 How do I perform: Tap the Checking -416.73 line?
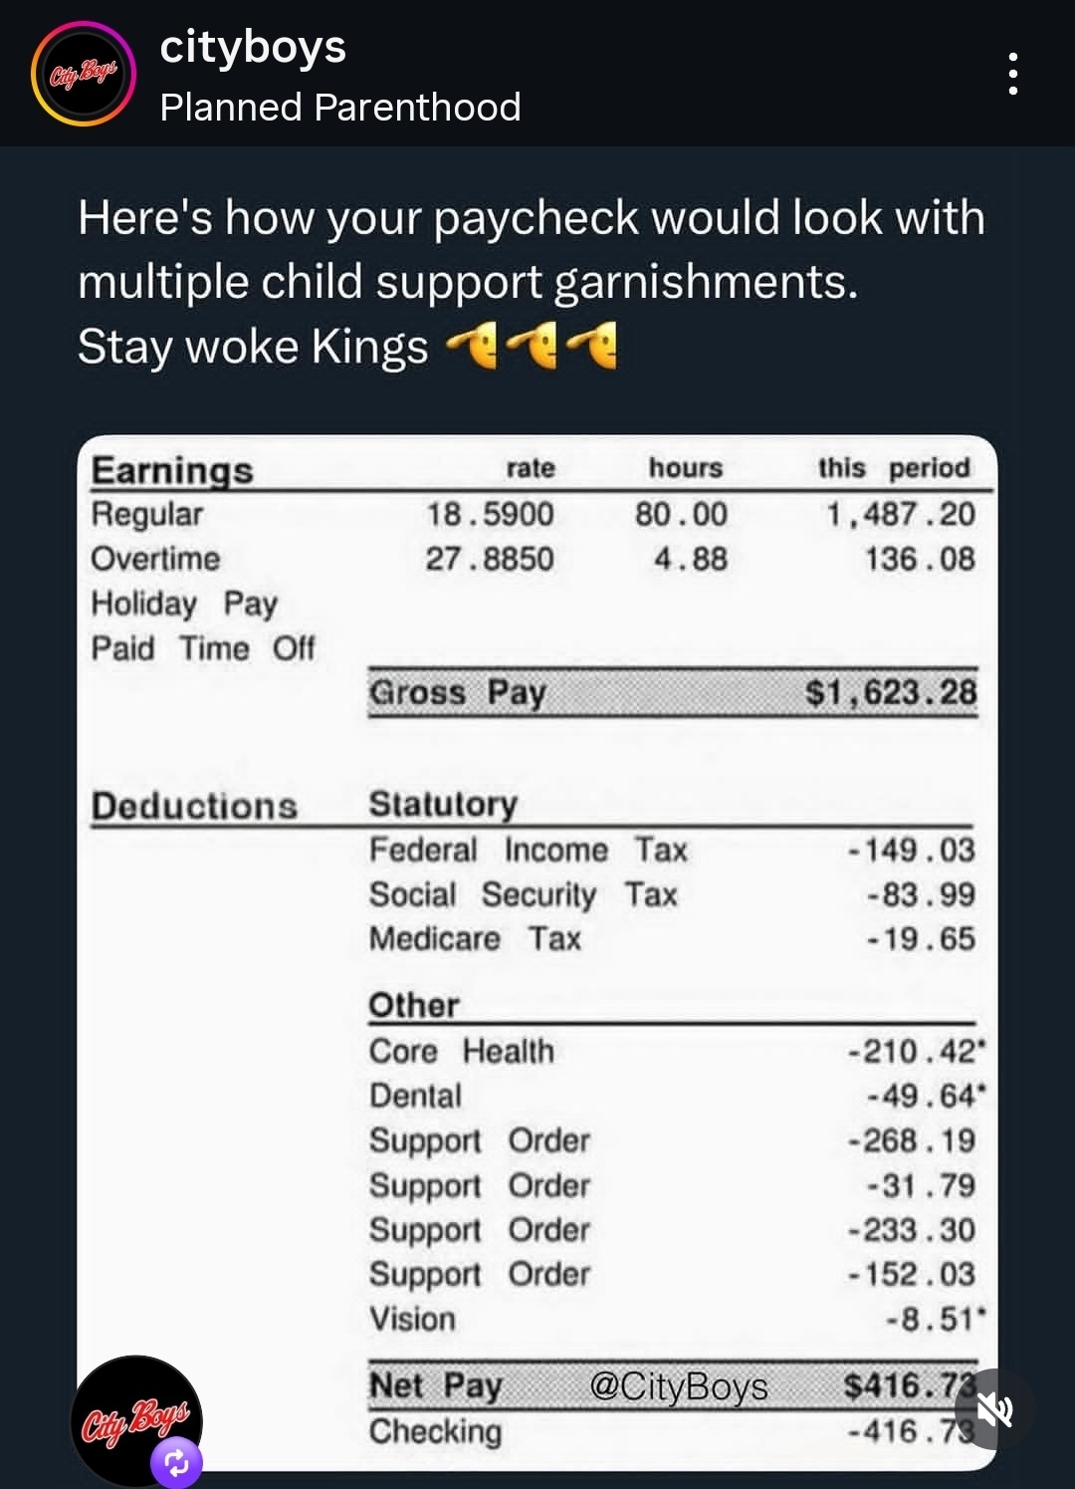(x=672, y=1431)
